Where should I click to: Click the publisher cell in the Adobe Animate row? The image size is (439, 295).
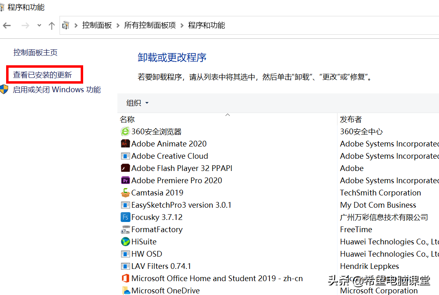tap(389, 144)
